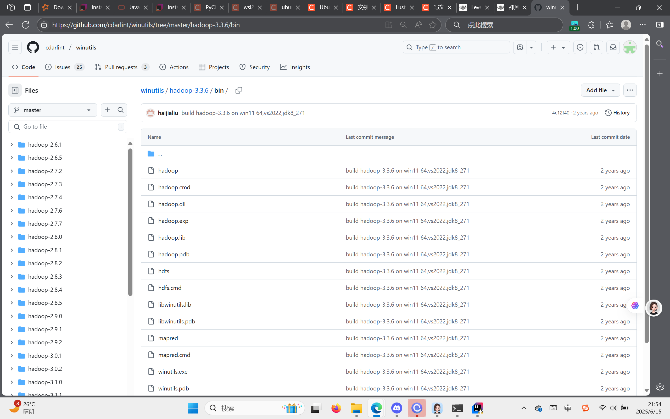Expand the hadoop-2.8.3 folder
The width and height of the screenshot is (670, 419).
(x=12, y=277)
